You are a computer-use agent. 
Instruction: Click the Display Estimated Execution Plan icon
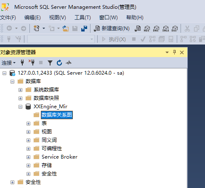point(152,39)
